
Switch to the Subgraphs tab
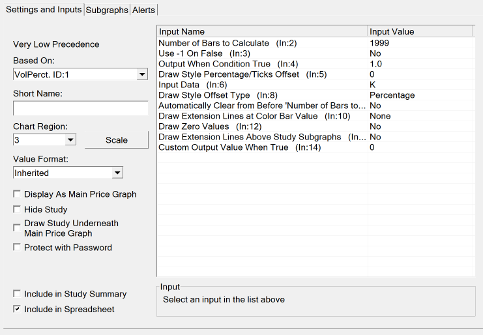point(107,10)
